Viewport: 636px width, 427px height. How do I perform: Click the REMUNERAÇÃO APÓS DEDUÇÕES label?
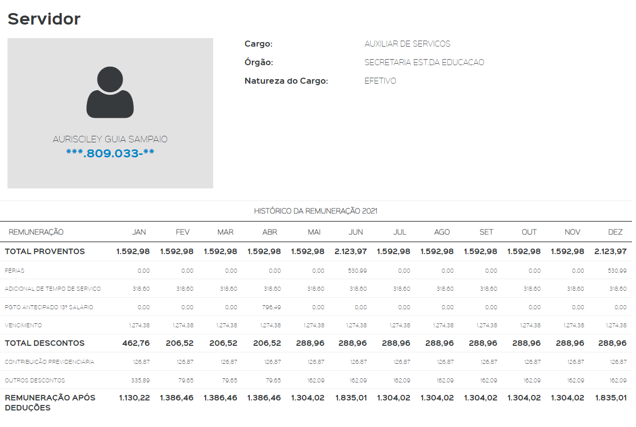pyautogui.click(x=50, y=403)
